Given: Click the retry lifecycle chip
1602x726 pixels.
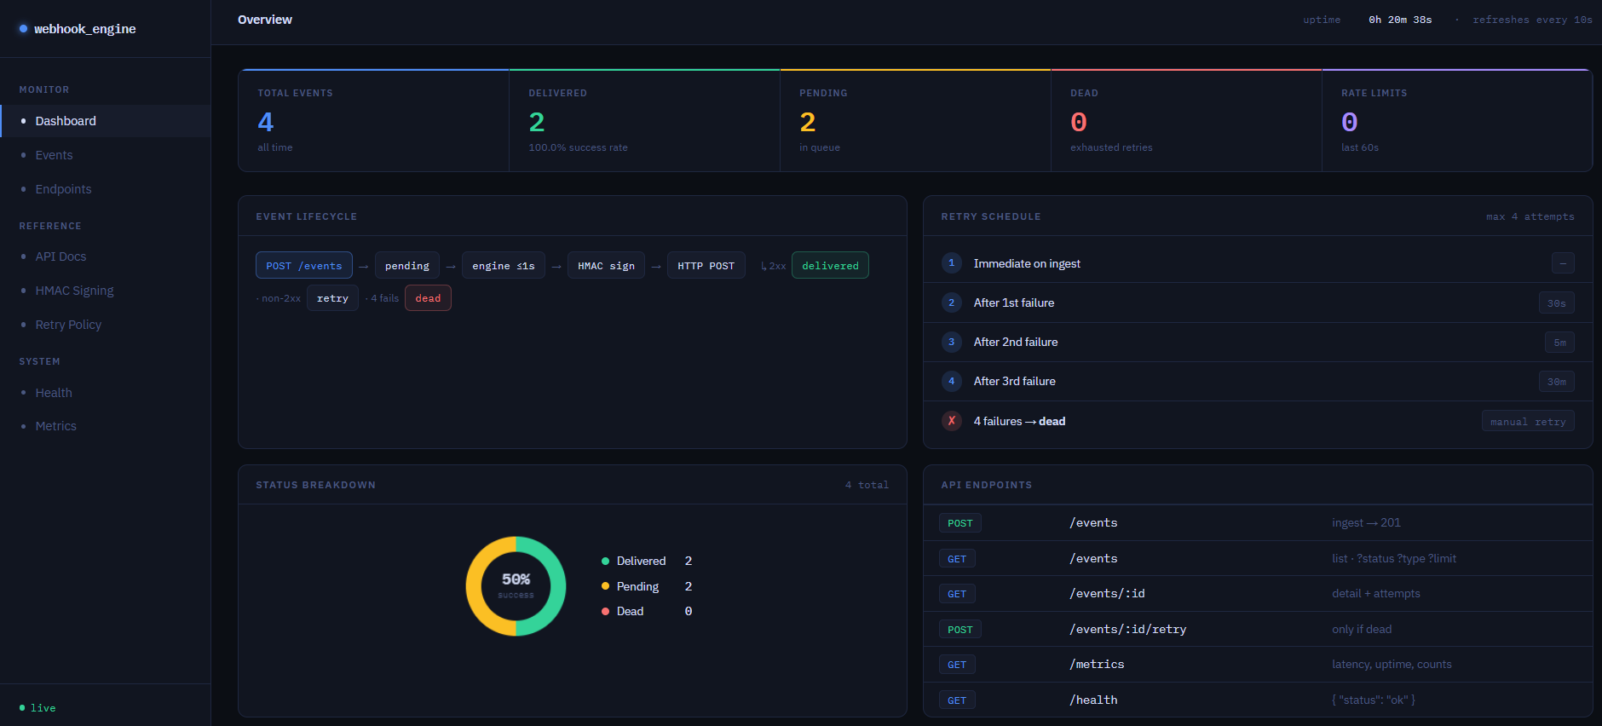Looking at the screenshot, I should (332, 298).
